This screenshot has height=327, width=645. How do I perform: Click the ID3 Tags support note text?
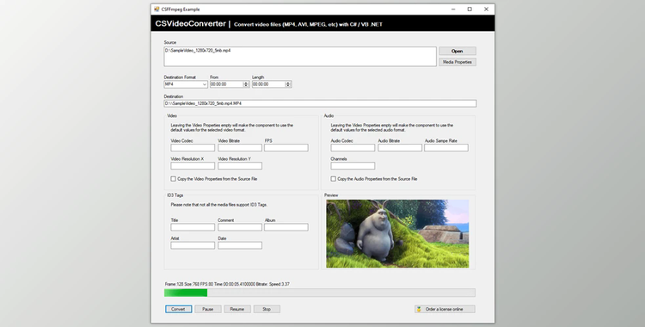tap(218, 205)
